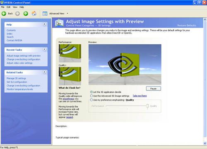Image resolution: width=207 pixels, height=149 pixels.
Task: Click the scrollbar down arrow
Action: [205, 144]
